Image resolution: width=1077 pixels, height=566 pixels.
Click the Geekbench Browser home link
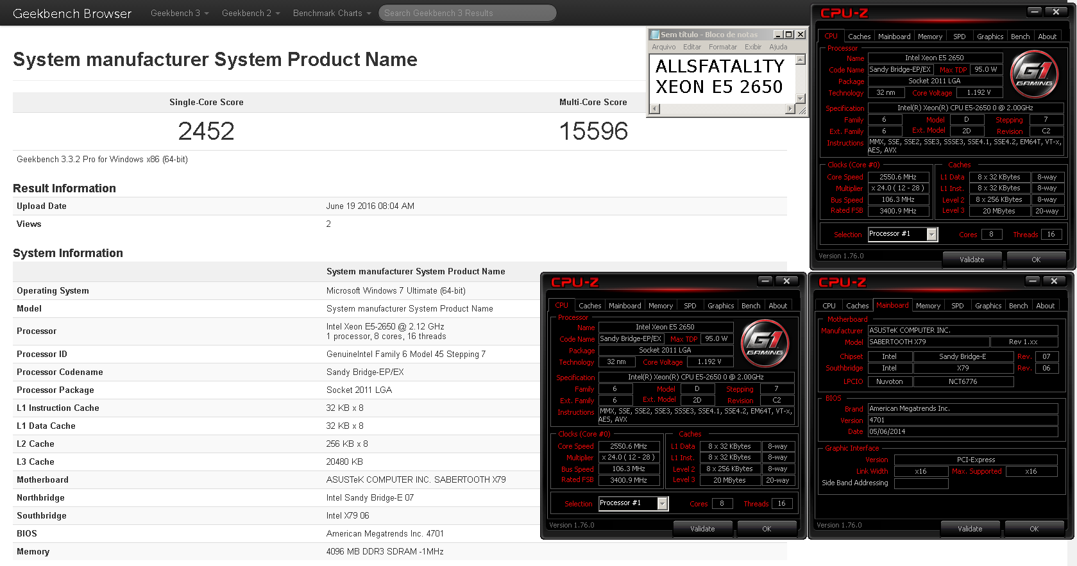[72, 13]
